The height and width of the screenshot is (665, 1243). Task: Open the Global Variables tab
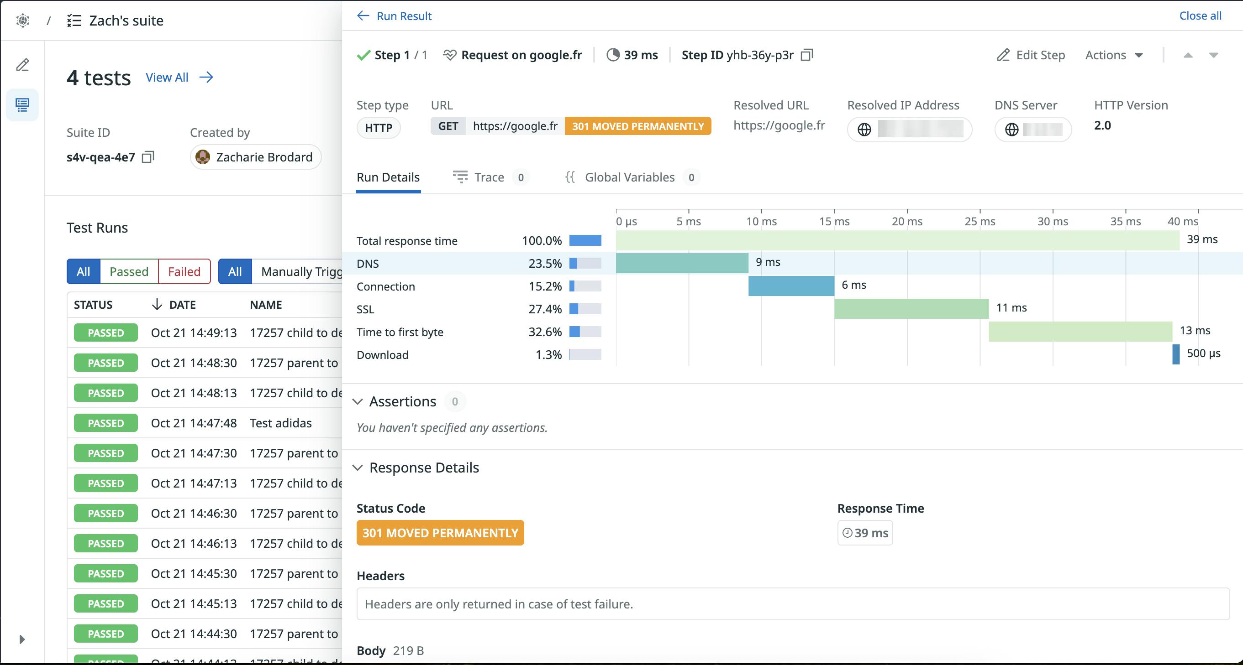click(629, 177)
